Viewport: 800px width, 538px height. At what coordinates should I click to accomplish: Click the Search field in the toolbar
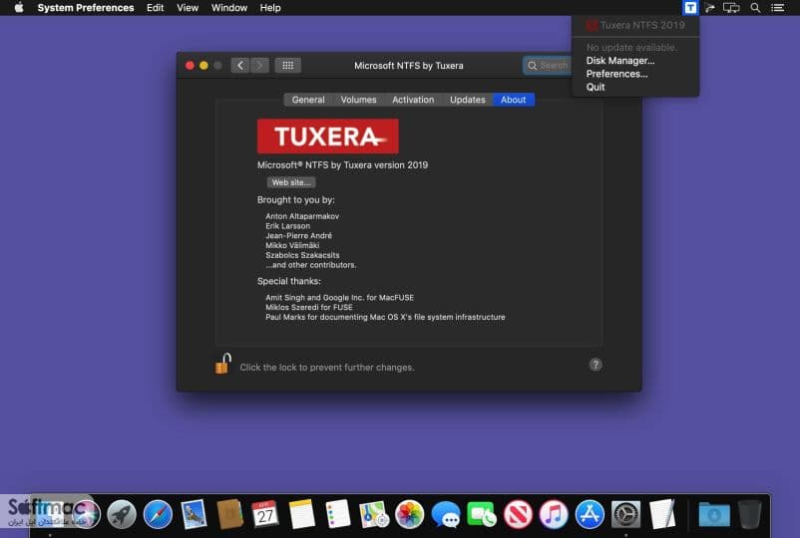pyautogui.click(x=547, y=65)
